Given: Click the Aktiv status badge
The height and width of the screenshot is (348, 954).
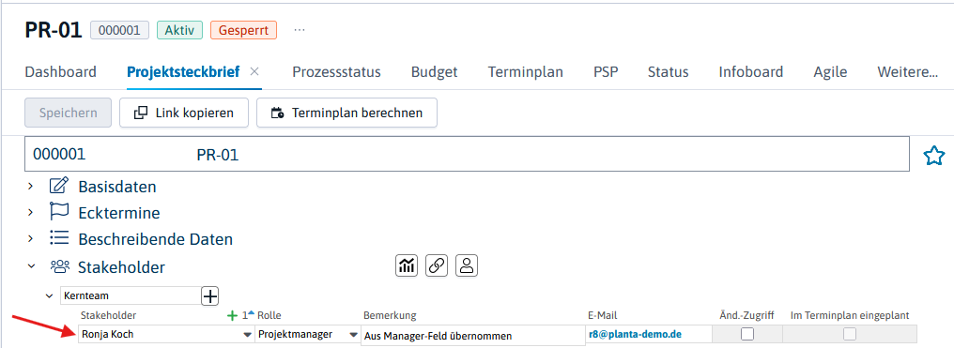Looking at the screenshot, I should (x=179, y=30).
